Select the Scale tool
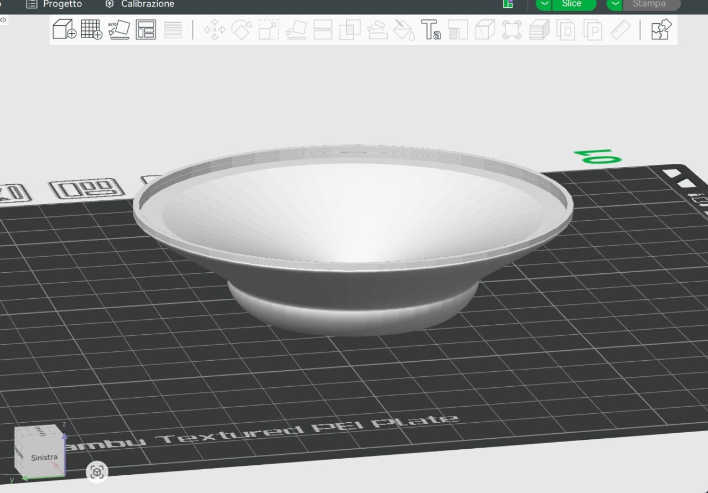This screenshot has height=493, width=708. (268, 29)
